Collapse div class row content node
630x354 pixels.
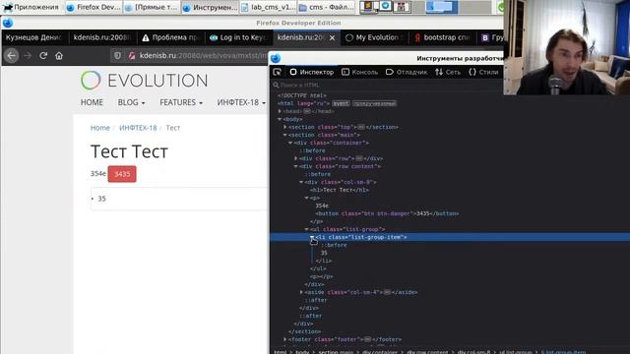295,166
